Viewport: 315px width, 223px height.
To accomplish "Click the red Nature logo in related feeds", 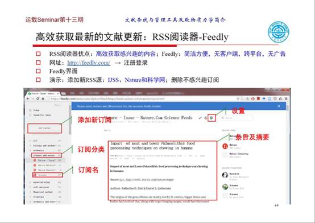I will (225, 146).
